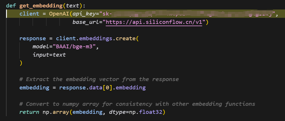Image resolution: width=285 pixels, height=121 pixels.
Task: Click the text parameter in the def line
Action: click(73, 6)
